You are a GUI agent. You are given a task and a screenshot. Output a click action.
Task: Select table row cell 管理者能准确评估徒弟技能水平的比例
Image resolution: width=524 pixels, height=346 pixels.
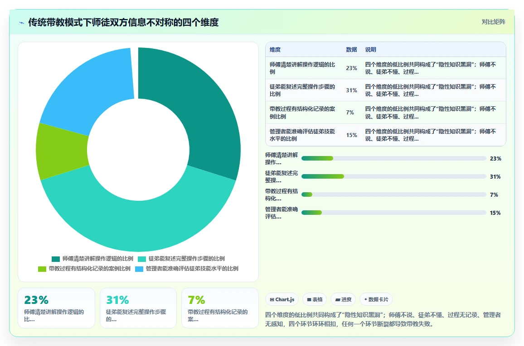[303, 135]
